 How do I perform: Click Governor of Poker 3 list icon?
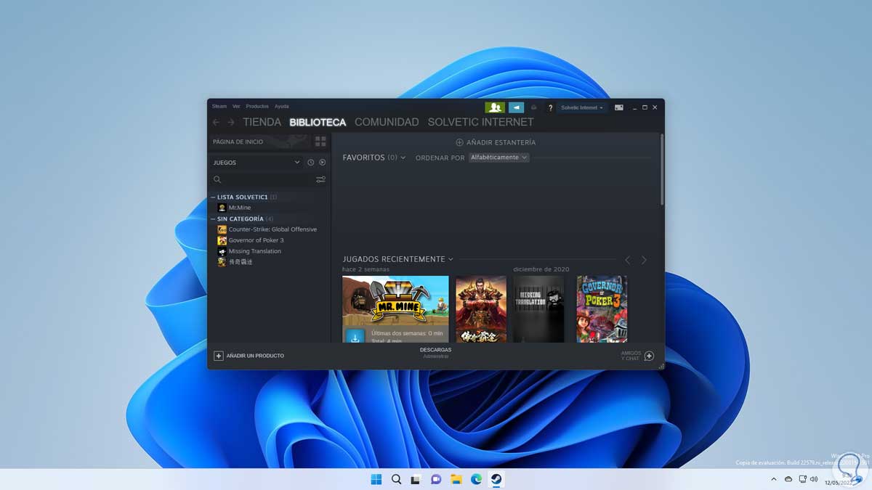tap(222, 240)
